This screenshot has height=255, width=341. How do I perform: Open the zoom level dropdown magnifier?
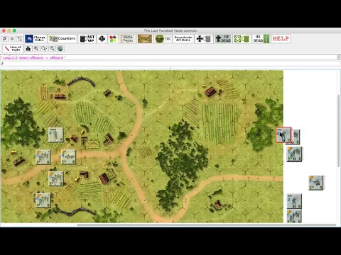(x=44, y=49)
